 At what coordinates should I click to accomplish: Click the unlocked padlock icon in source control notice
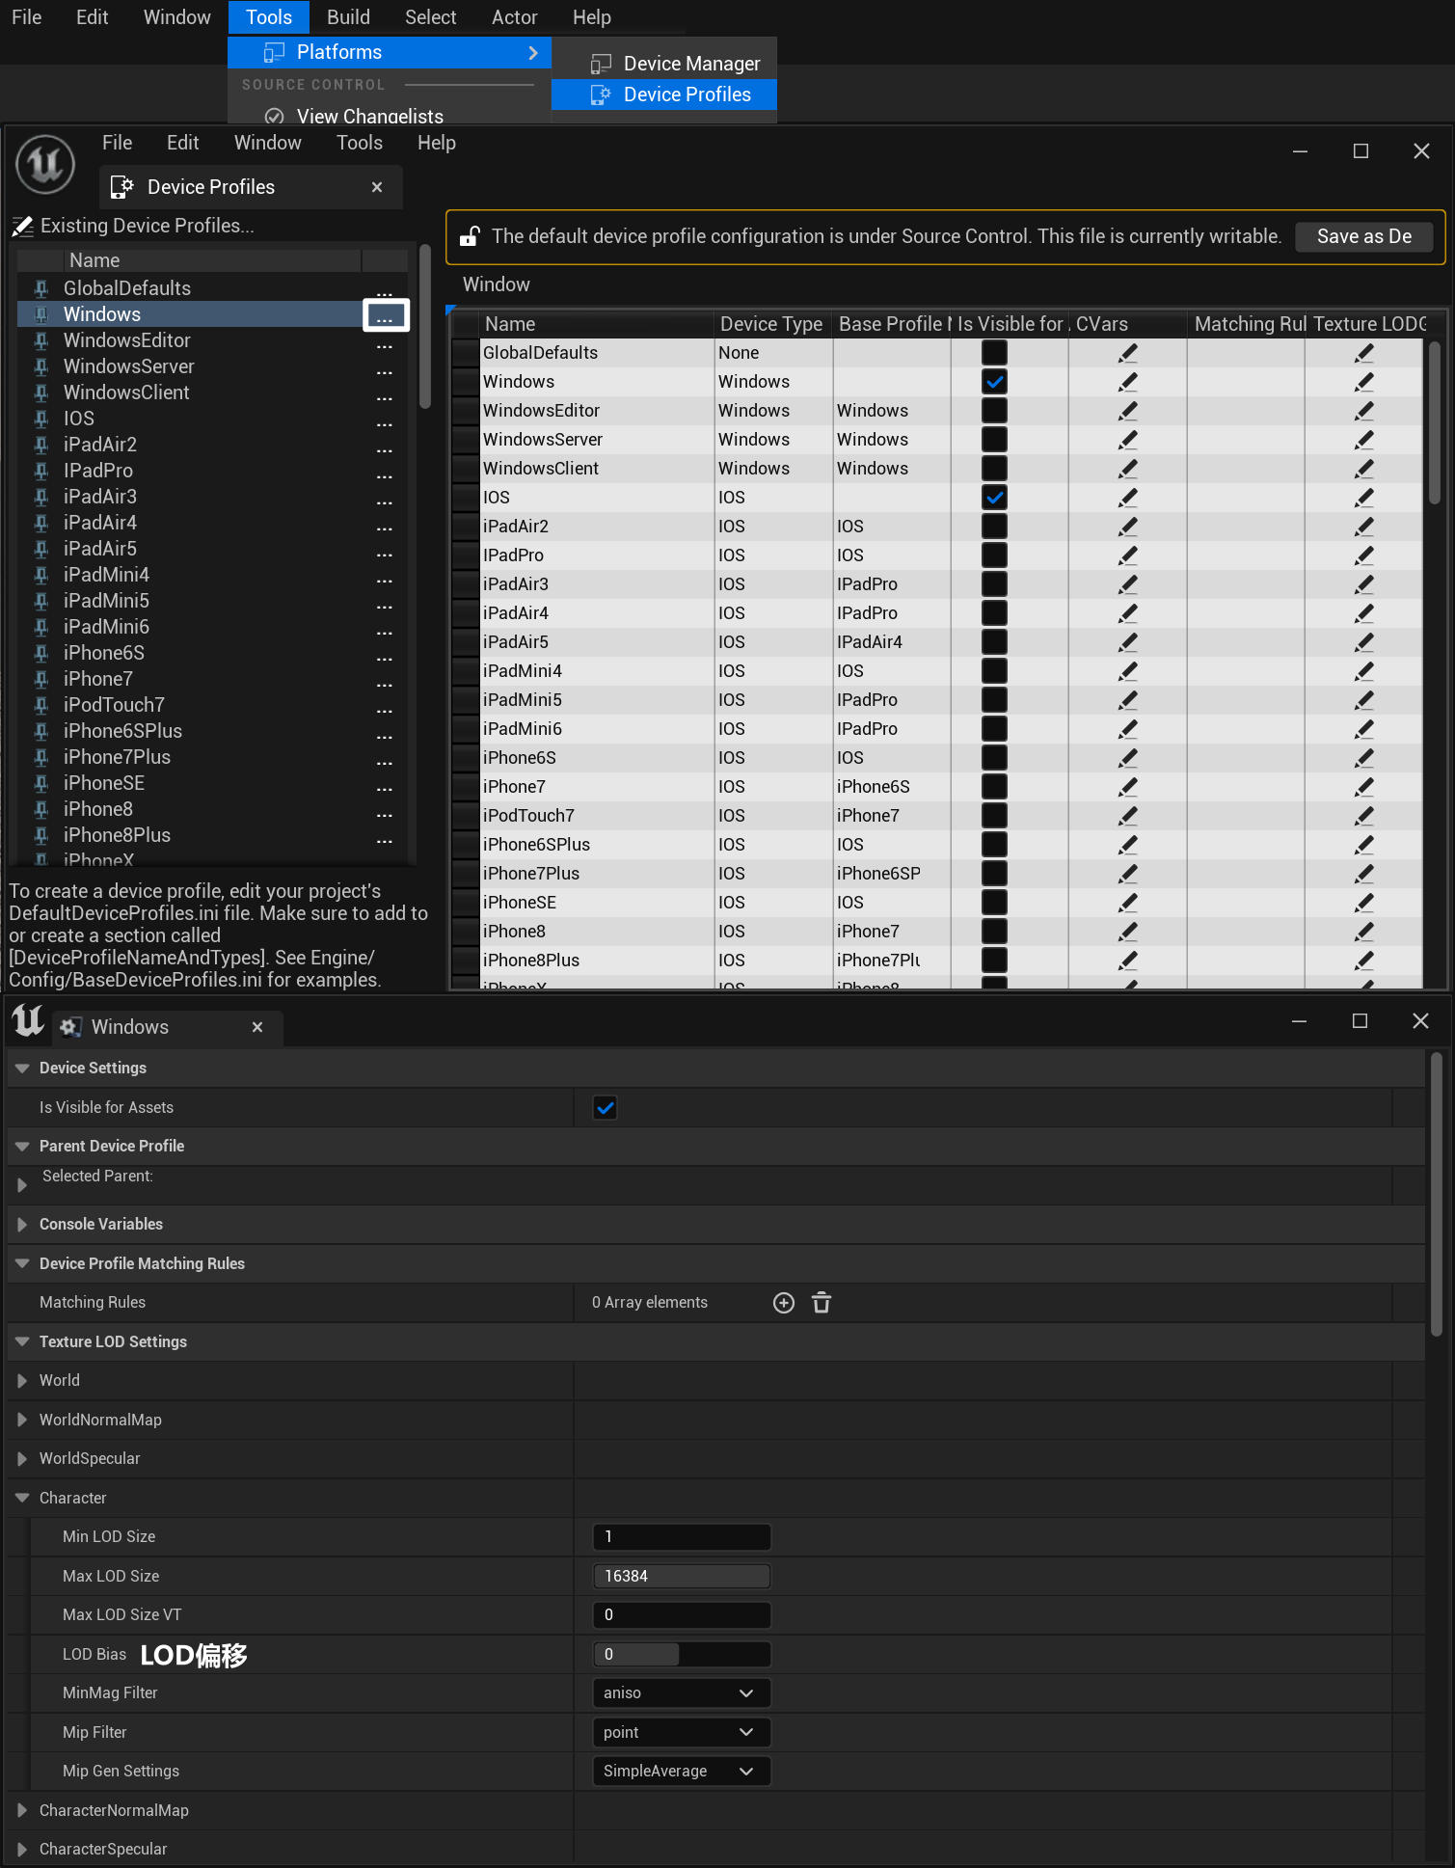470,236
